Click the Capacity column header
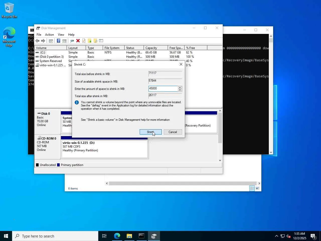This screenshot has height=241, width=321. [155, 48]
